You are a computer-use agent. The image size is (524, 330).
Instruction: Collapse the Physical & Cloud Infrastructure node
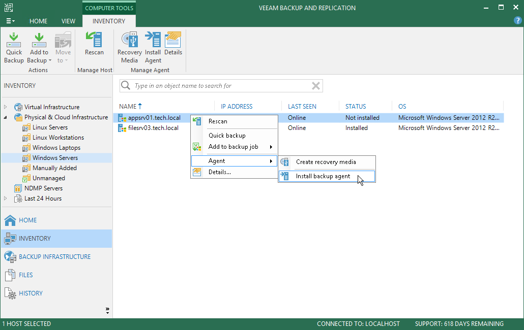(x=6, y=117)
